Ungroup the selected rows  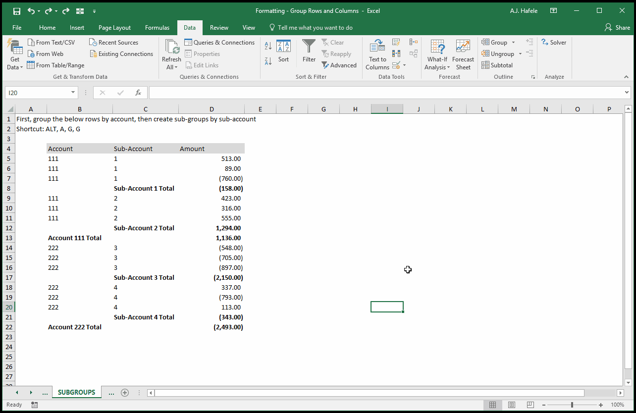[x=498, y=54]
